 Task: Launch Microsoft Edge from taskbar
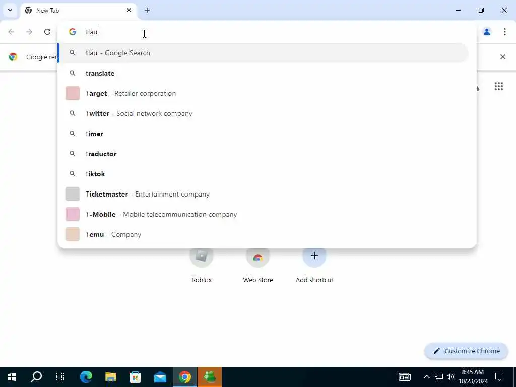pos(86,377)
